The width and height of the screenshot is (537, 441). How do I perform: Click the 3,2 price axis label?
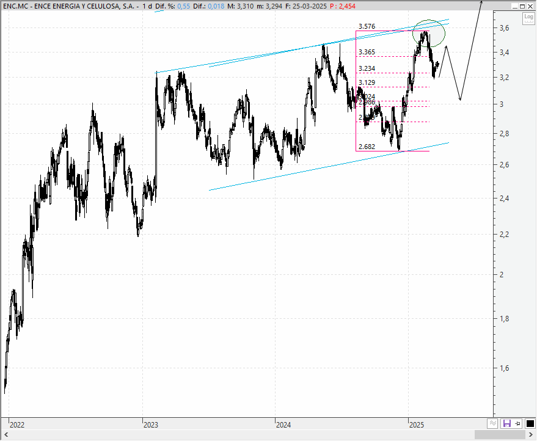point(504,78)
